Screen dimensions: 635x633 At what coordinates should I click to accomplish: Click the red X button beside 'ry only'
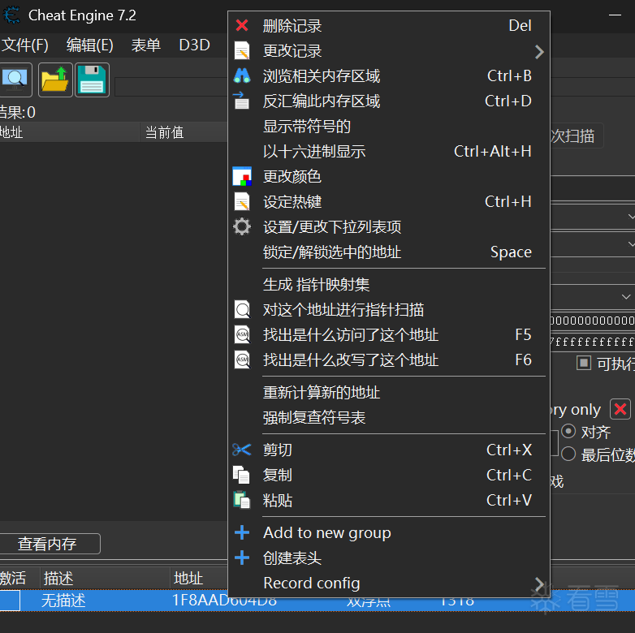620,409
